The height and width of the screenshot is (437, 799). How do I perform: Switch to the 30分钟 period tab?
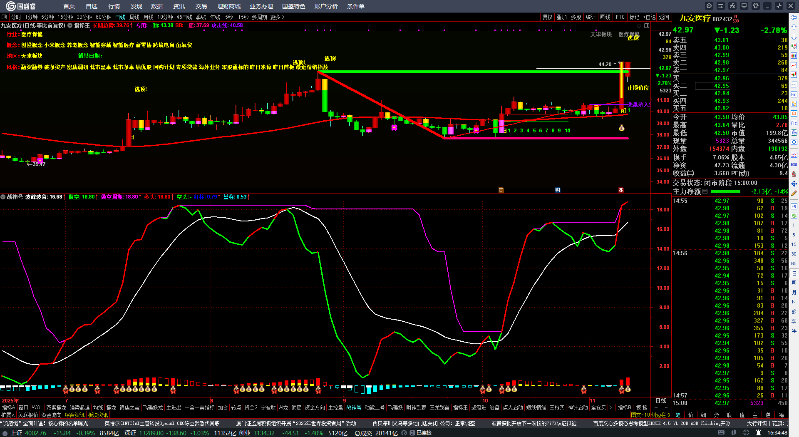pyautogui.click(x=84, y=17)
